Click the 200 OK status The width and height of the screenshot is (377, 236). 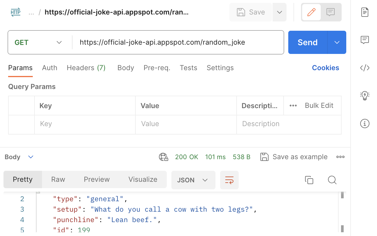[x=186, y=157]
